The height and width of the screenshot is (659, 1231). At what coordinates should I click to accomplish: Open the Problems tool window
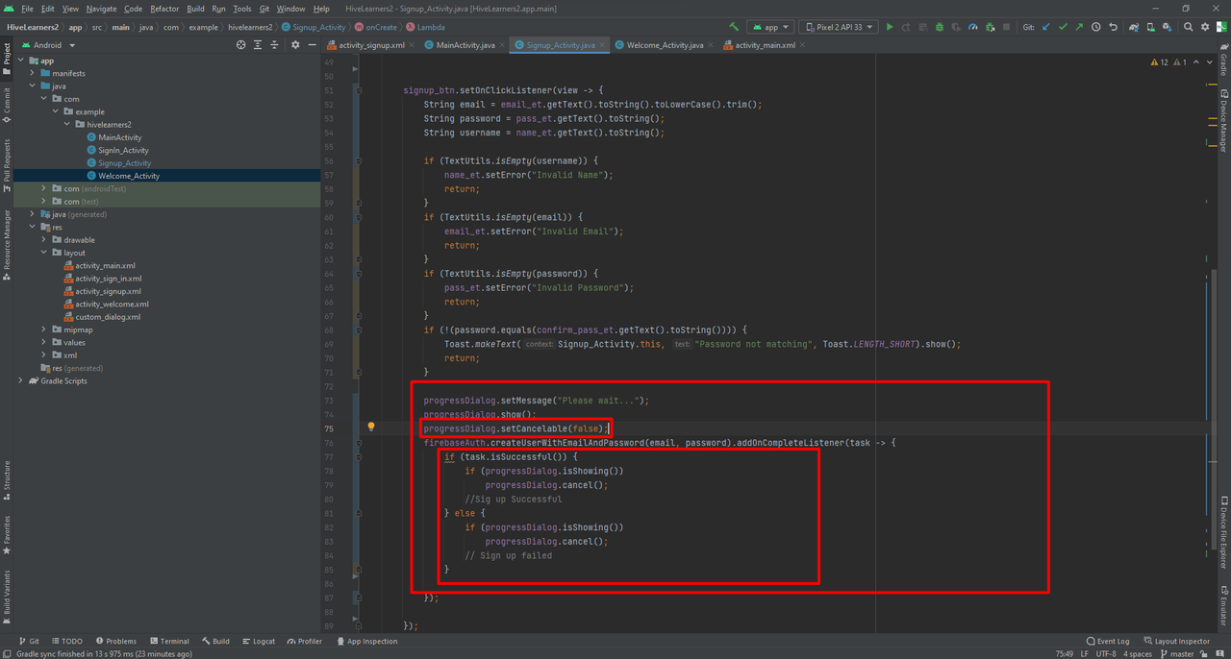click(x=115, y=641)
